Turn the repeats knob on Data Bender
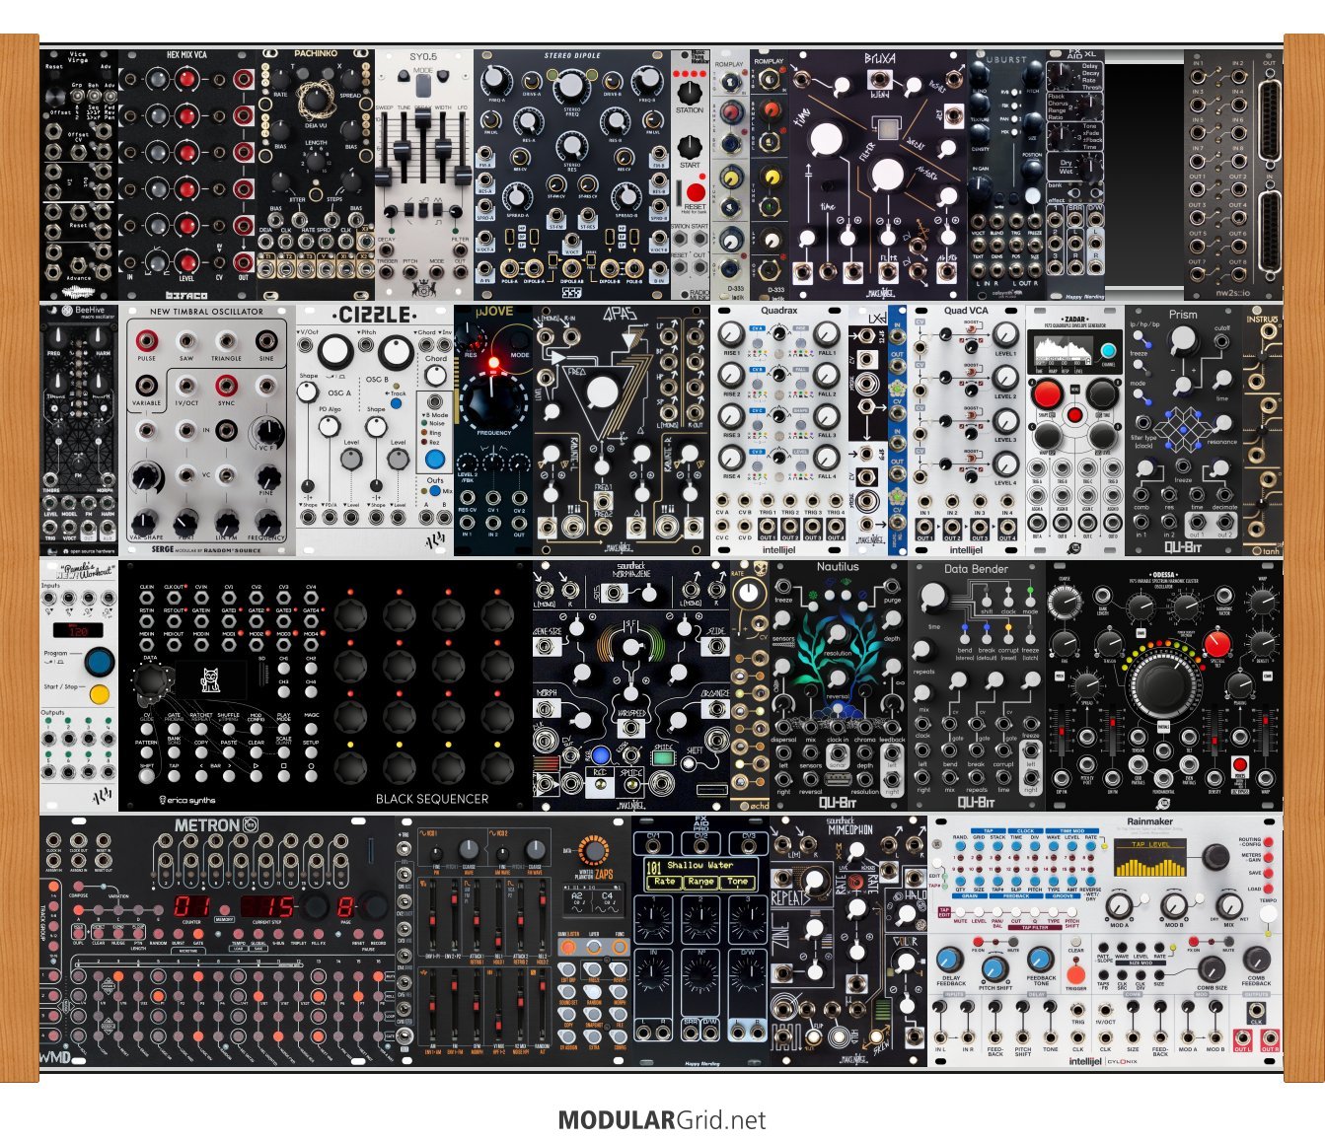1325x1141 pixels. [922, 651]
